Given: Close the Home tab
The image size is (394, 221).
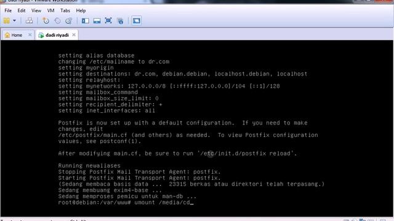Looking at the screenshot, I should 30,35.
